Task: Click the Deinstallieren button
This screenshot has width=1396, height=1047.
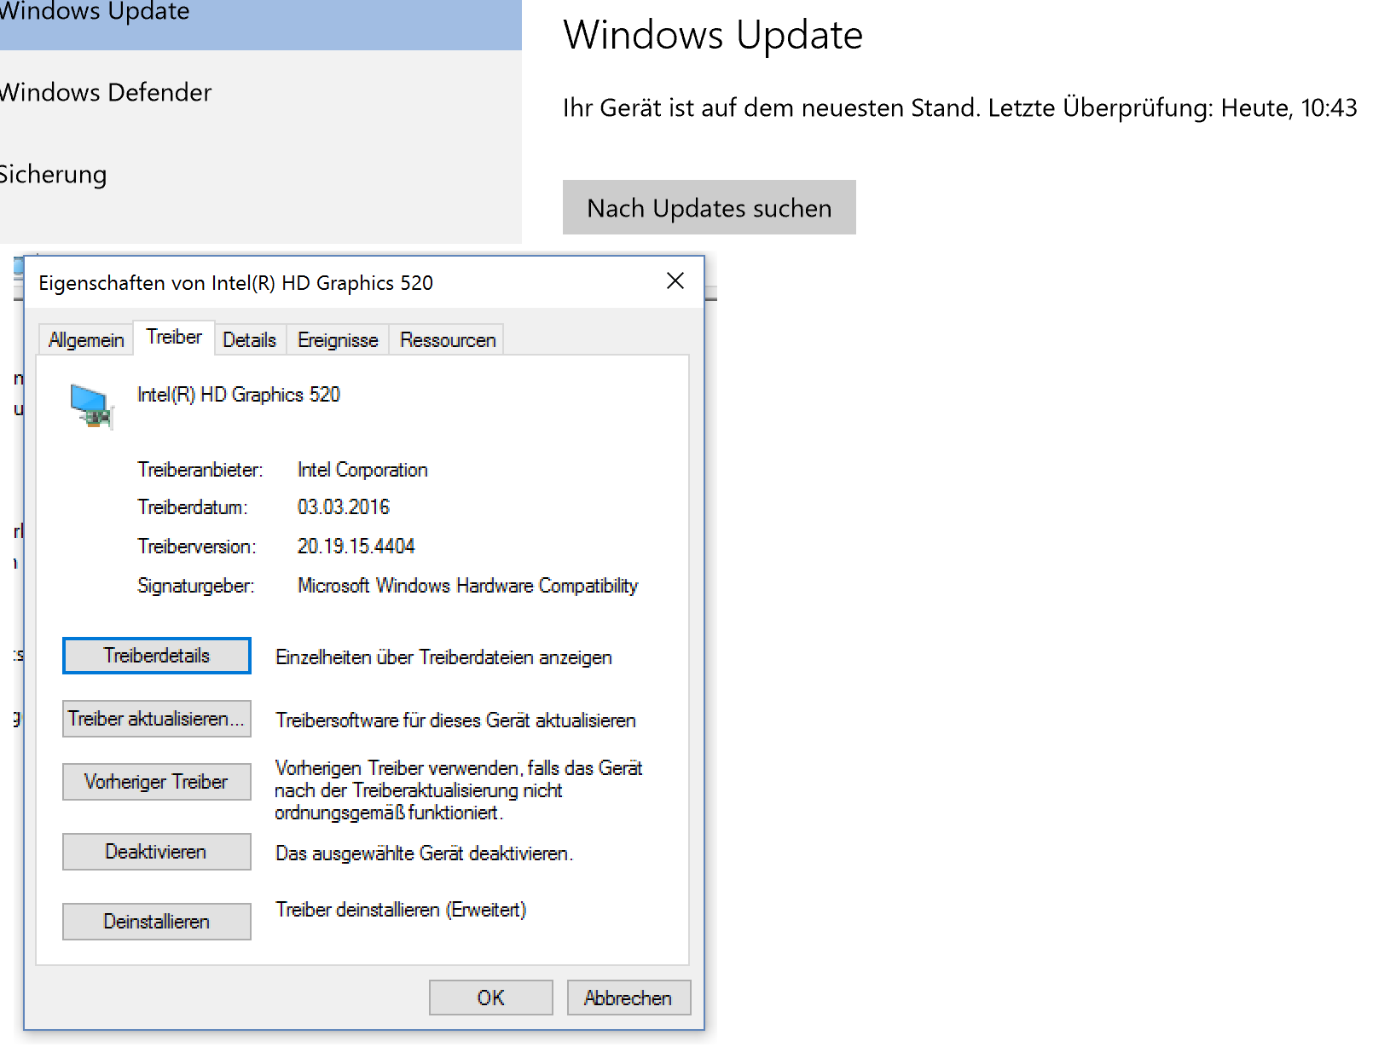Action: pyautogui.click(x=157, y=922)
